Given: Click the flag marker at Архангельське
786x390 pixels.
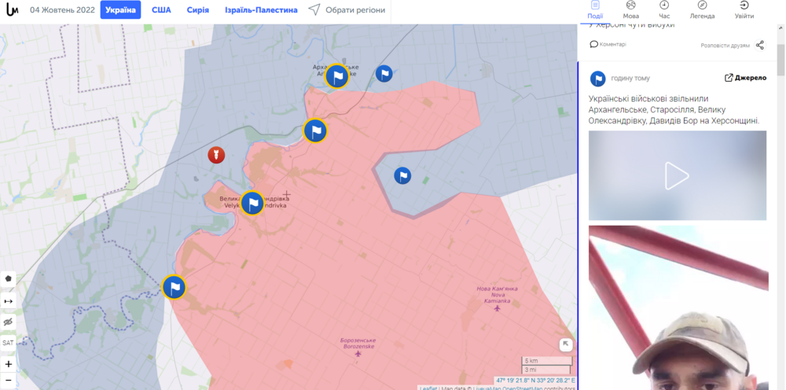Looking at the screenshot, I should (337, 77).
